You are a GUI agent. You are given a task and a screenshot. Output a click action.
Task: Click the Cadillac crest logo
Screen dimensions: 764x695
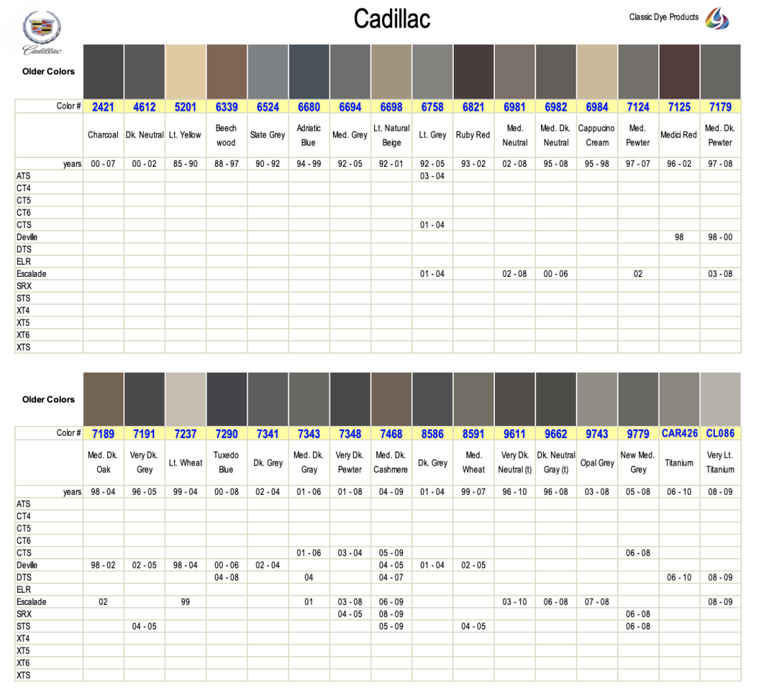tap(43, 28)
